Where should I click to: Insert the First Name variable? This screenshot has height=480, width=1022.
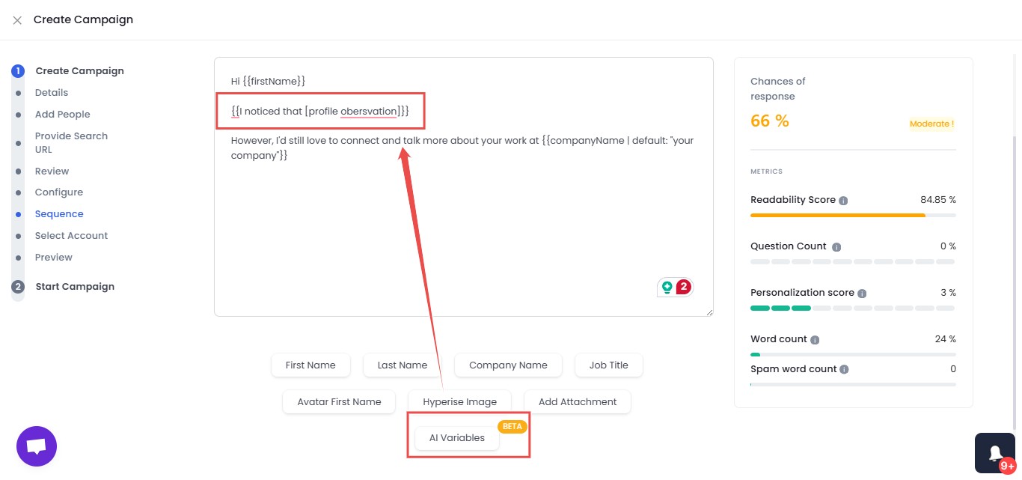310,365
